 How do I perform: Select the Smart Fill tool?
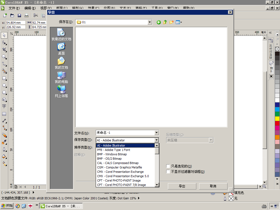[4, 71]
